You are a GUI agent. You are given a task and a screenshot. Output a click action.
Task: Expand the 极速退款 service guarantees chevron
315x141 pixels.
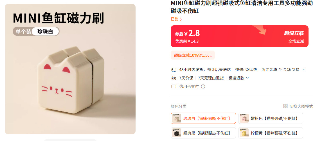[247, 78]
